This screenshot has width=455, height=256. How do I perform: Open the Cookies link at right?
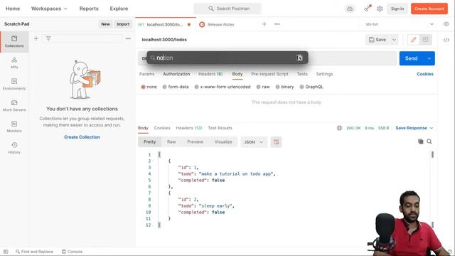(x=425, y=74)
